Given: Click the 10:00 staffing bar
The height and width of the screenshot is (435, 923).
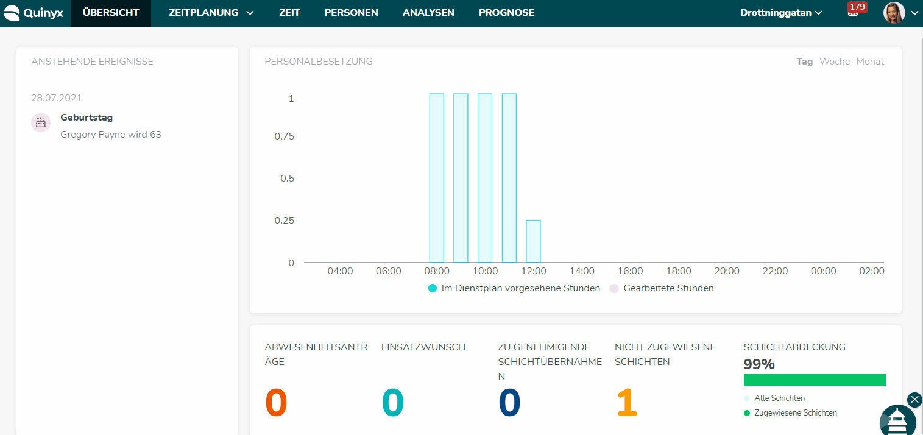Looking at the screenshot, I should (485, 178).
